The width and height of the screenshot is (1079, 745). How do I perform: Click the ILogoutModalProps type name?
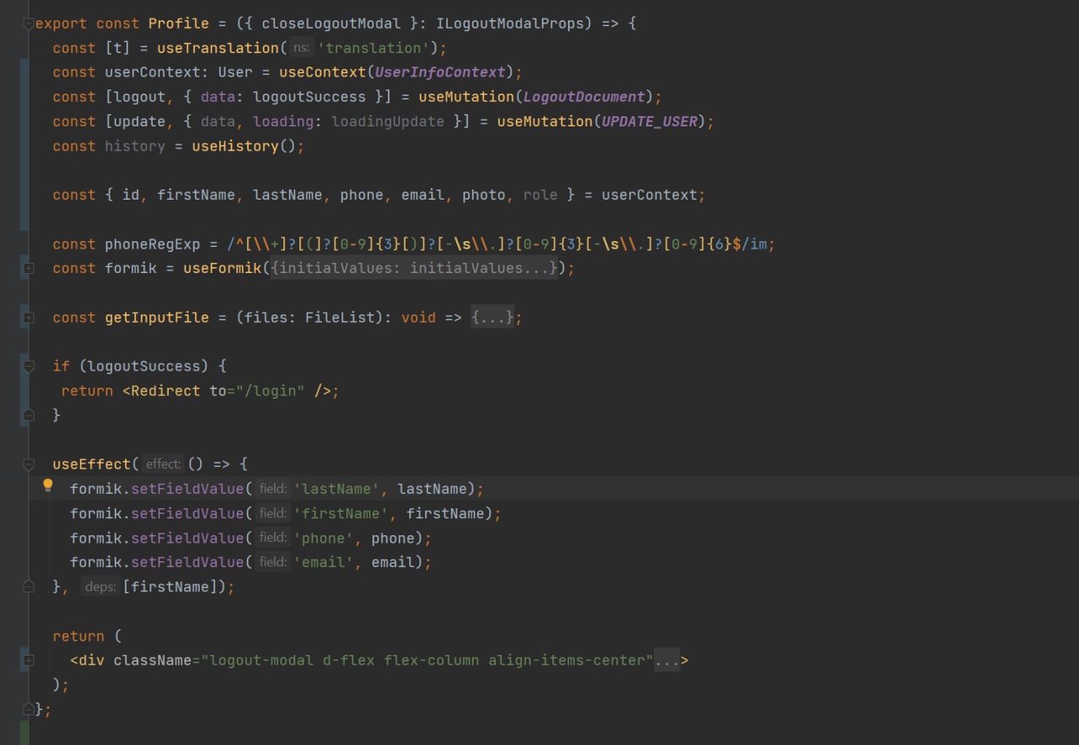click(x=510, y=24)
